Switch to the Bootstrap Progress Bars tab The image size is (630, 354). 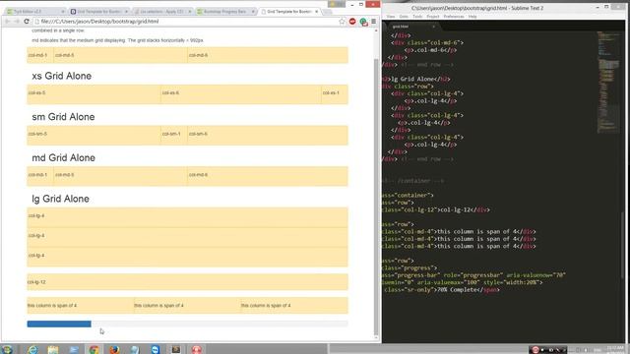[x=225, y=11]
